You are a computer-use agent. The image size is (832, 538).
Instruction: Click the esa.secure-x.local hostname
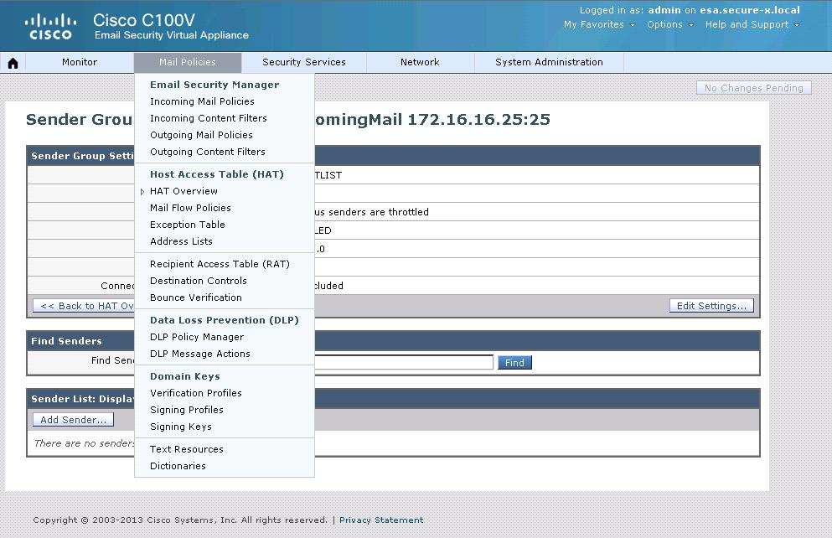[x=750, y=10]
